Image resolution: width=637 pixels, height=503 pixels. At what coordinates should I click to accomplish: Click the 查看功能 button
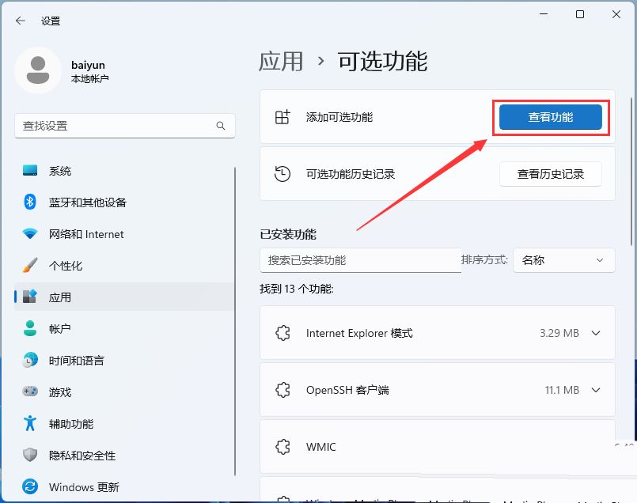click(x=550, y=115)
